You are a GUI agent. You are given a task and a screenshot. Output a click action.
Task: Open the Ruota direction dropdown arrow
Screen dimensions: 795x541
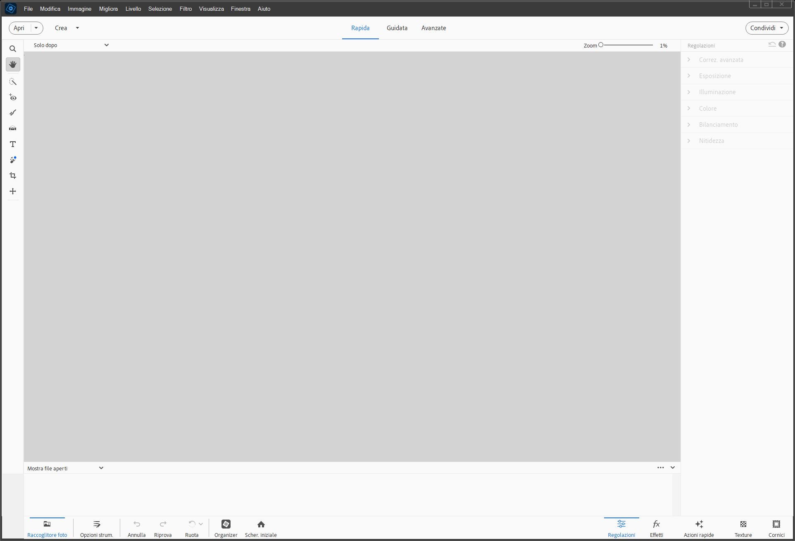[x=201, y=524]
